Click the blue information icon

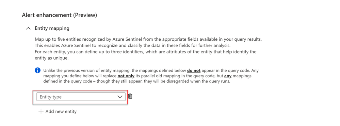tap(38, 70)
